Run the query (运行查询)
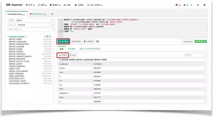 pos(63,41)
